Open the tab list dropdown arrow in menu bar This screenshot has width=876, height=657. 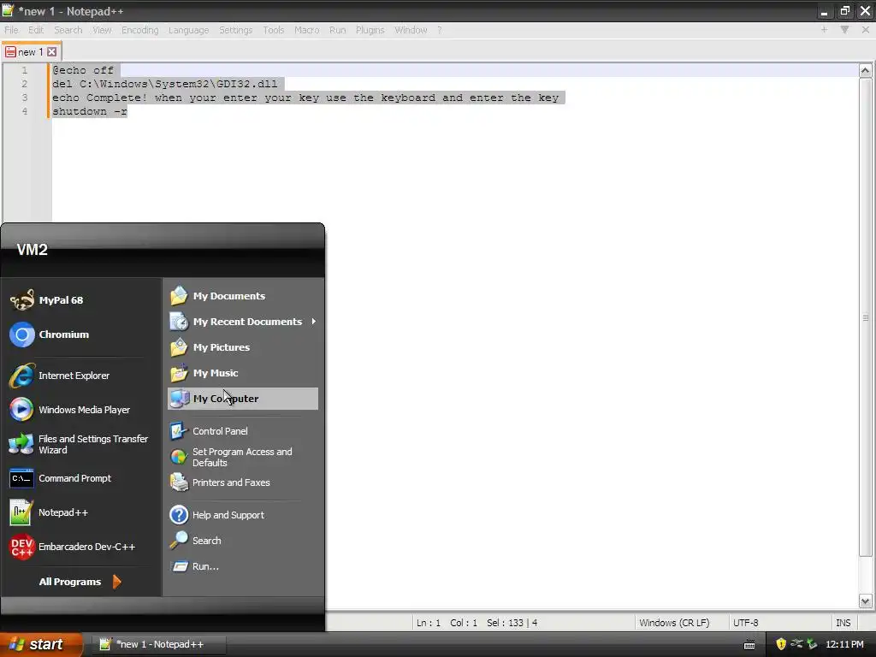pos(844,30)
